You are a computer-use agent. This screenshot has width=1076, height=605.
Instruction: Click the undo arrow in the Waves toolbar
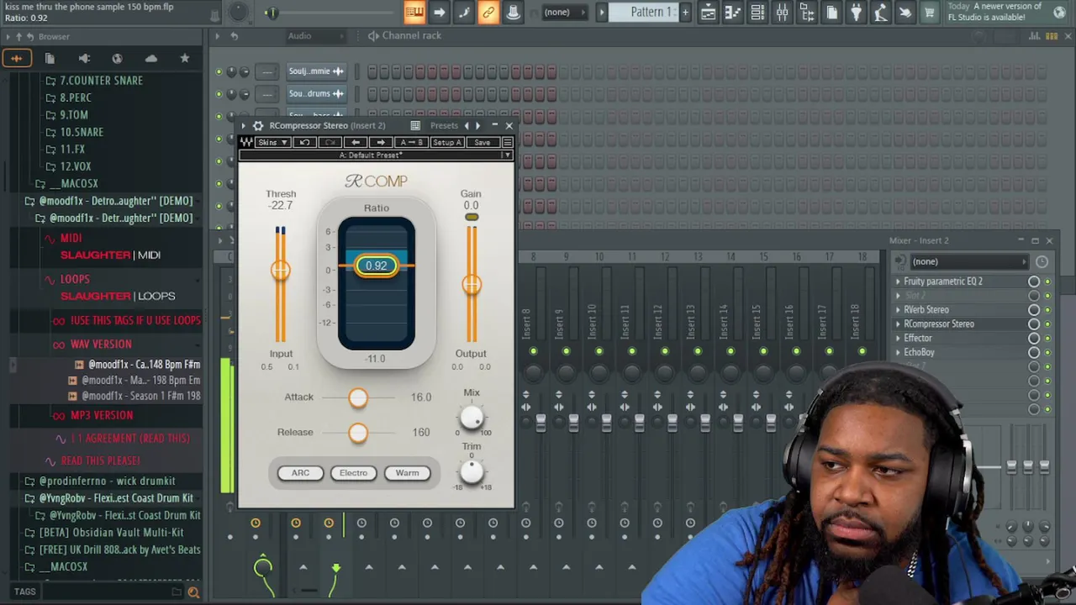point(304,143)
